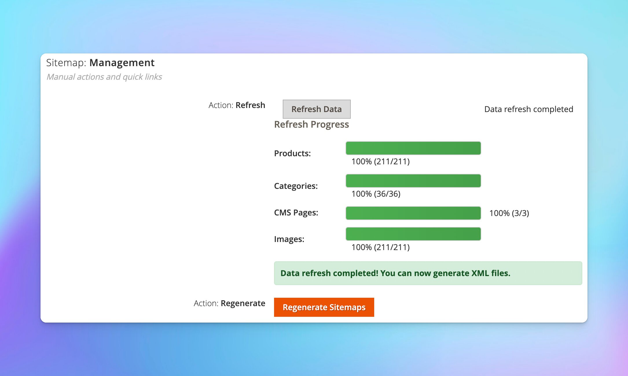Click the Products progress bar

[x=413, y=148]
